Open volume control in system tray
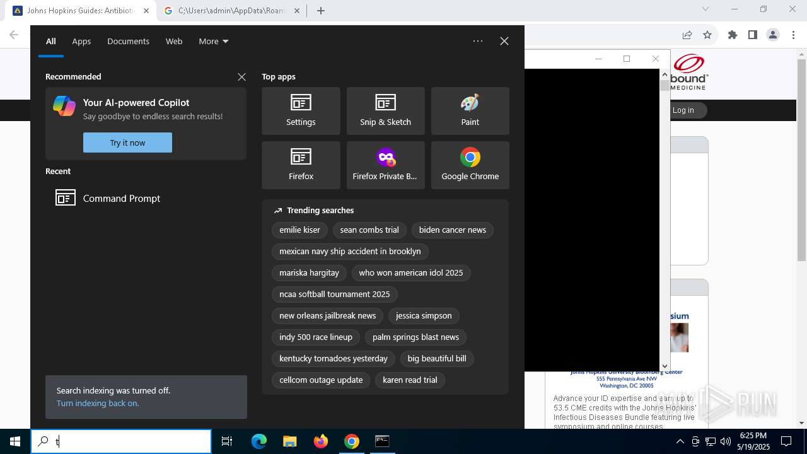The width and height of the screenshot is (807, 454). pos(726,441)
